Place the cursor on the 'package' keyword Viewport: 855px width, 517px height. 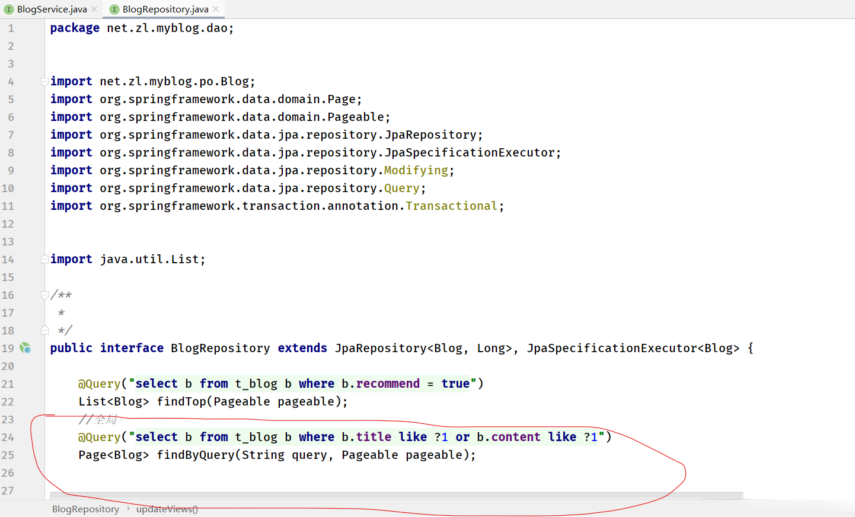(x=75, y=28)
